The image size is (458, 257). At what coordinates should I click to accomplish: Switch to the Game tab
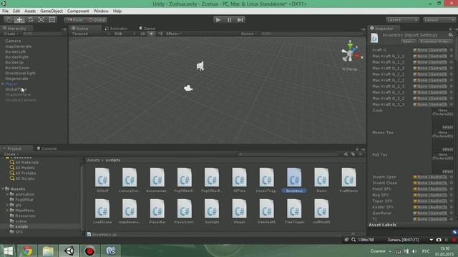pyautogui.click(x=147, y=29)
